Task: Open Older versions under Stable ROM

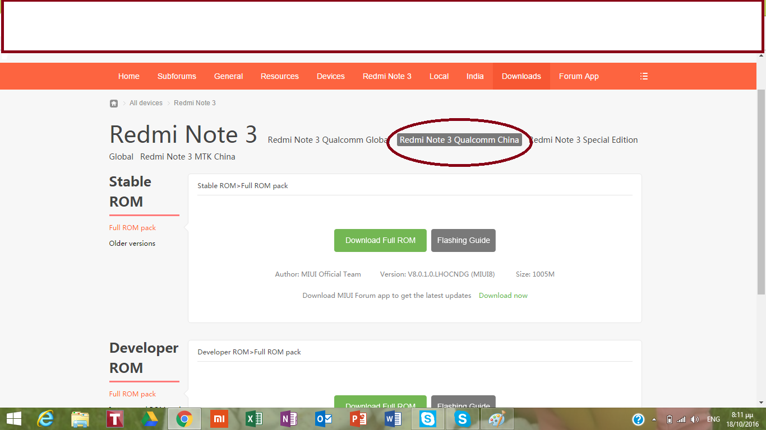Action: 132,244
